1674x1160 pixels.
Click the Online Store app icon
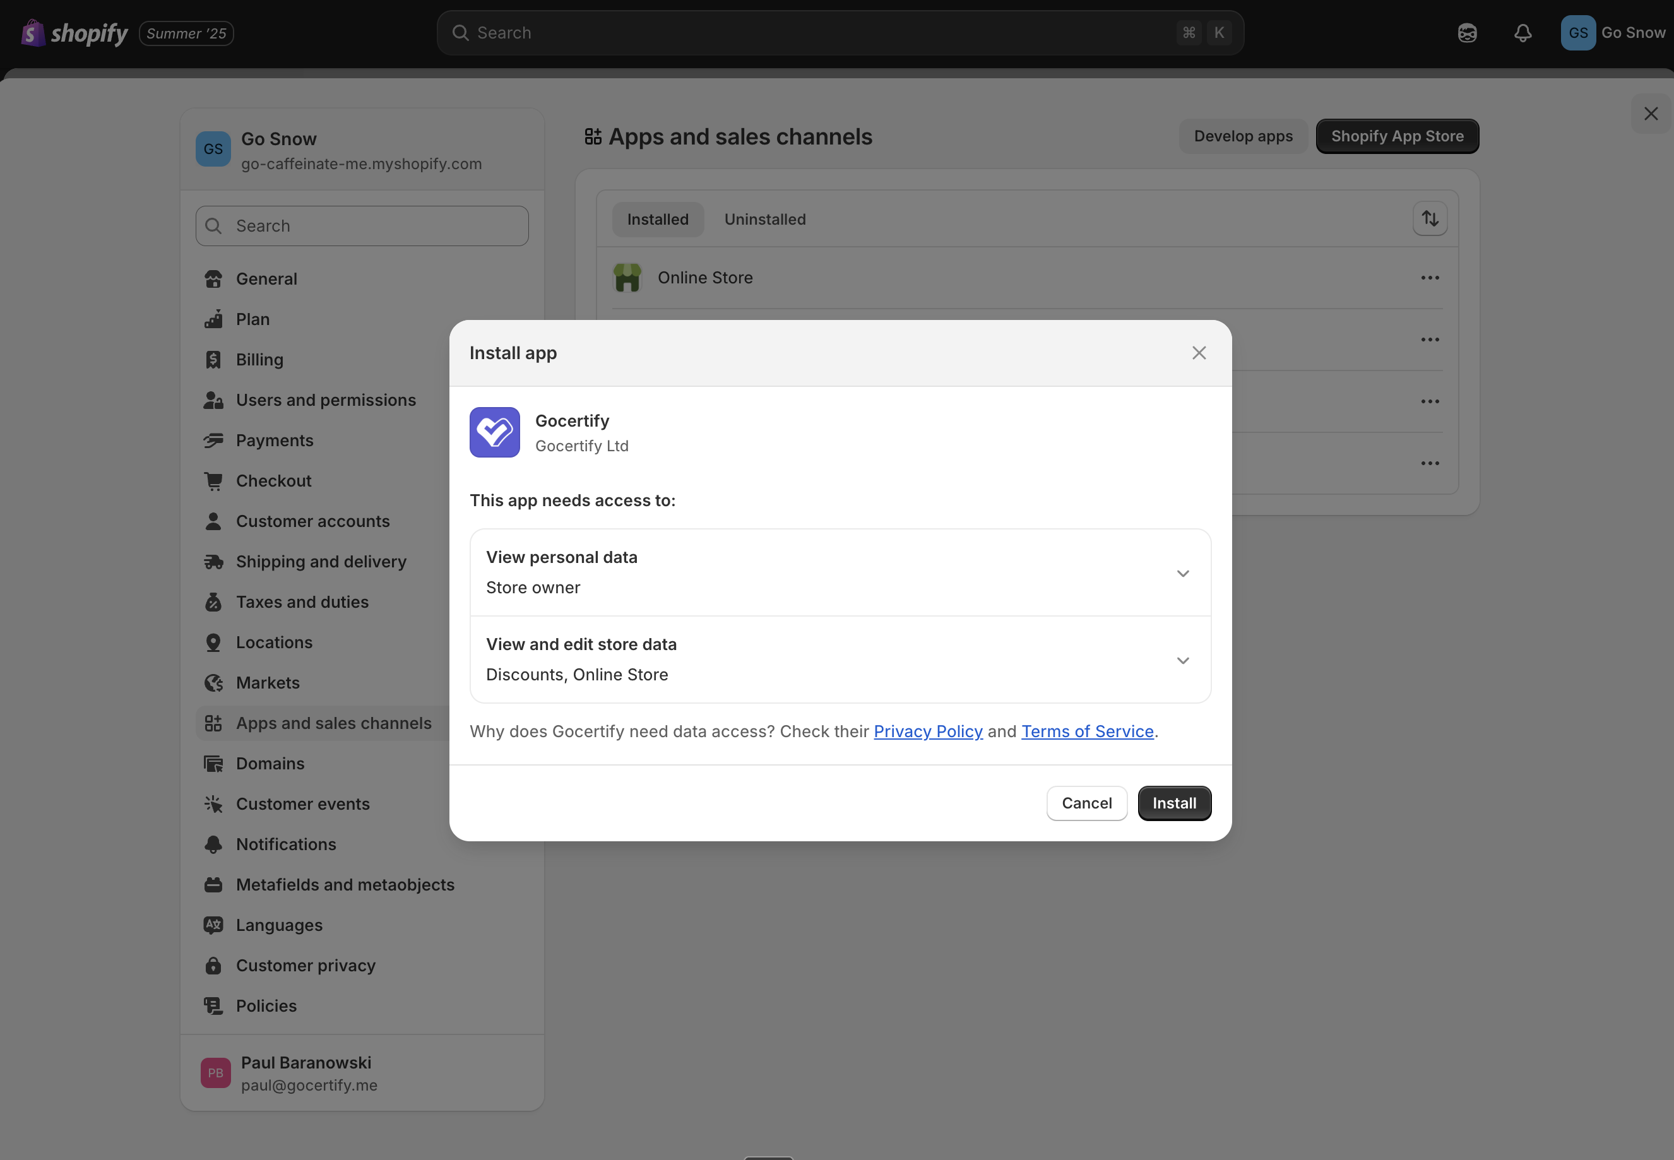pyautogui.click(x=627, y=278)
